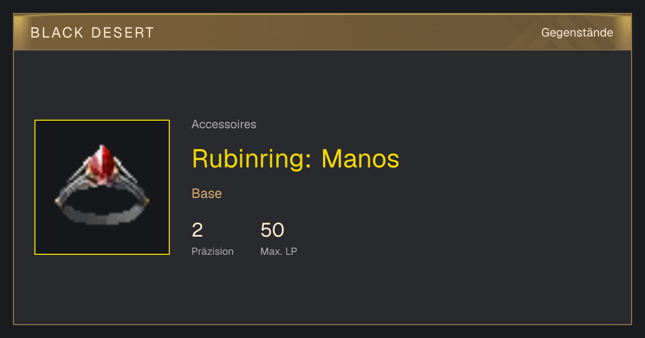645x338 pixels.
Task: Click the word Rubinring in the title
Action: click(x=248, y=159)
